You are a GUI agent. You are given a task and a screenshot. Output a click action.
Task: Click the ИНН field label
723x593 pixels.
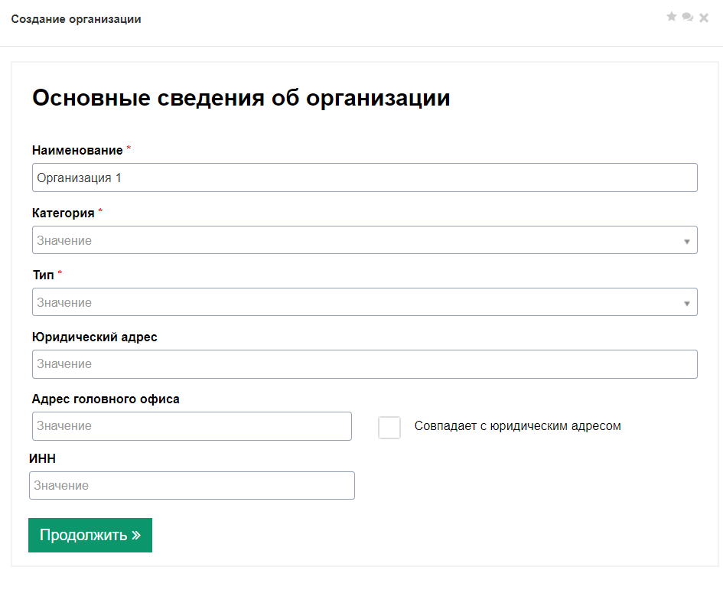tap(44, 459)
